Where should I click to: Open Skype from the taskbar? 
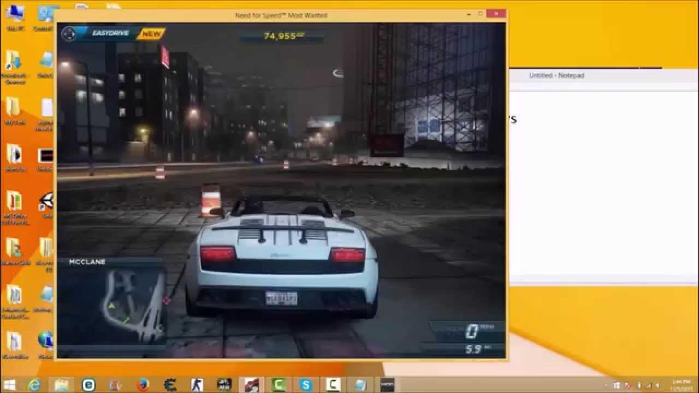(x=305, y=385)
